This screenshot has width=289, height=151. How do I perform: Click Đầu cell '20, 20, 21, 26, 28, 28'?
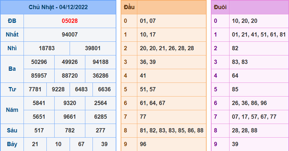click(x=167, y=48)
